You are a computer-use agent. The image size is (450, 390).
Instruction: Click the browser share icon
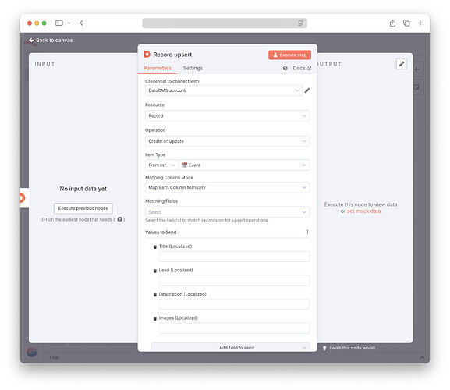[392, 23]
